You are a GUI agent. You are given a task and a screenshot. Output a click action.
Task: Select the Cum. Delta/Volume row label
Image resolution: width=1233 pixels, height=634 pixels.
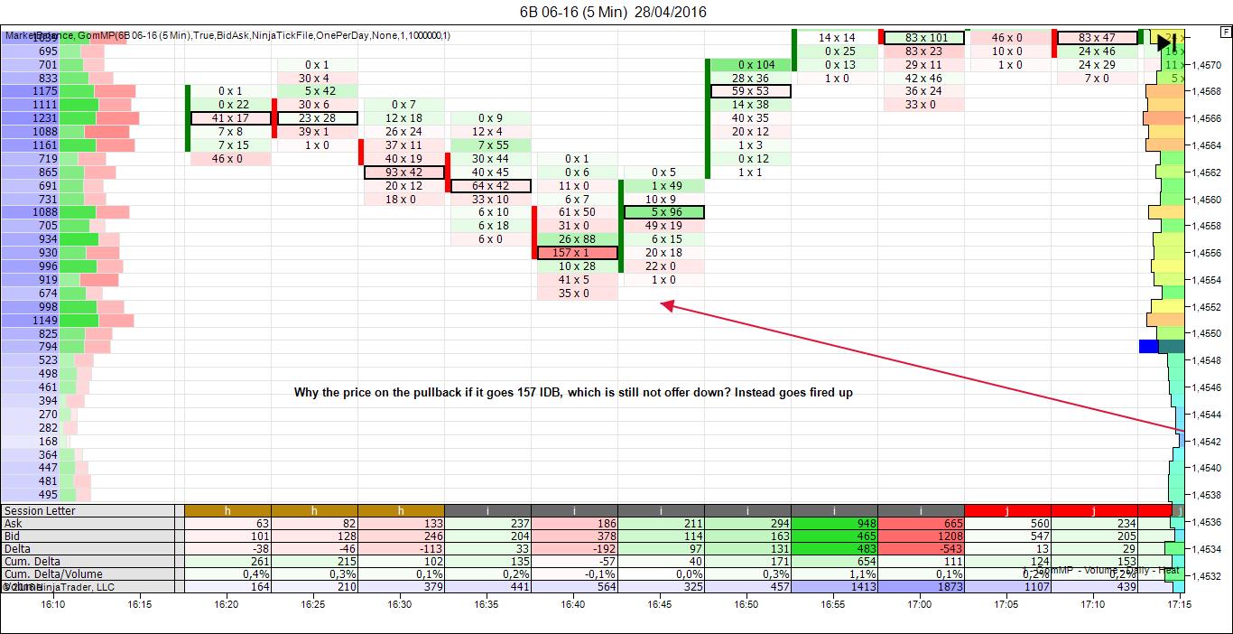(x=88, y=574)
